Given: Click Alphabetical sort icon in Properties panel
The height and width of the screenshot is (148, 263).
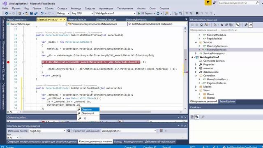Looking at the screenshot, I should (197, 117).
